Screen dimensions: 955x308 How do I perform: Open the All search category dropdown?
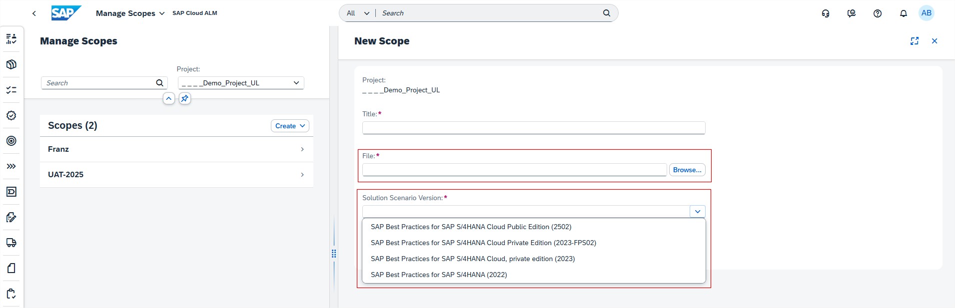358,13
